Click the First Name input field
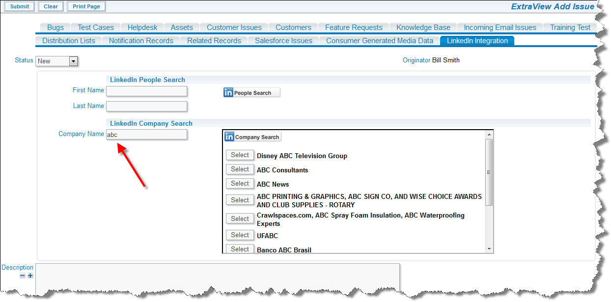 (x=146, y=91)
